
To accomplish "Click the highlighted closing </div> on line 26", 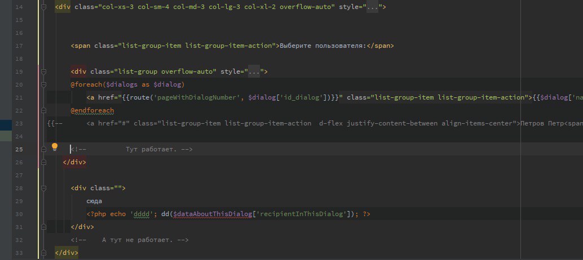I will pos(75,163).
